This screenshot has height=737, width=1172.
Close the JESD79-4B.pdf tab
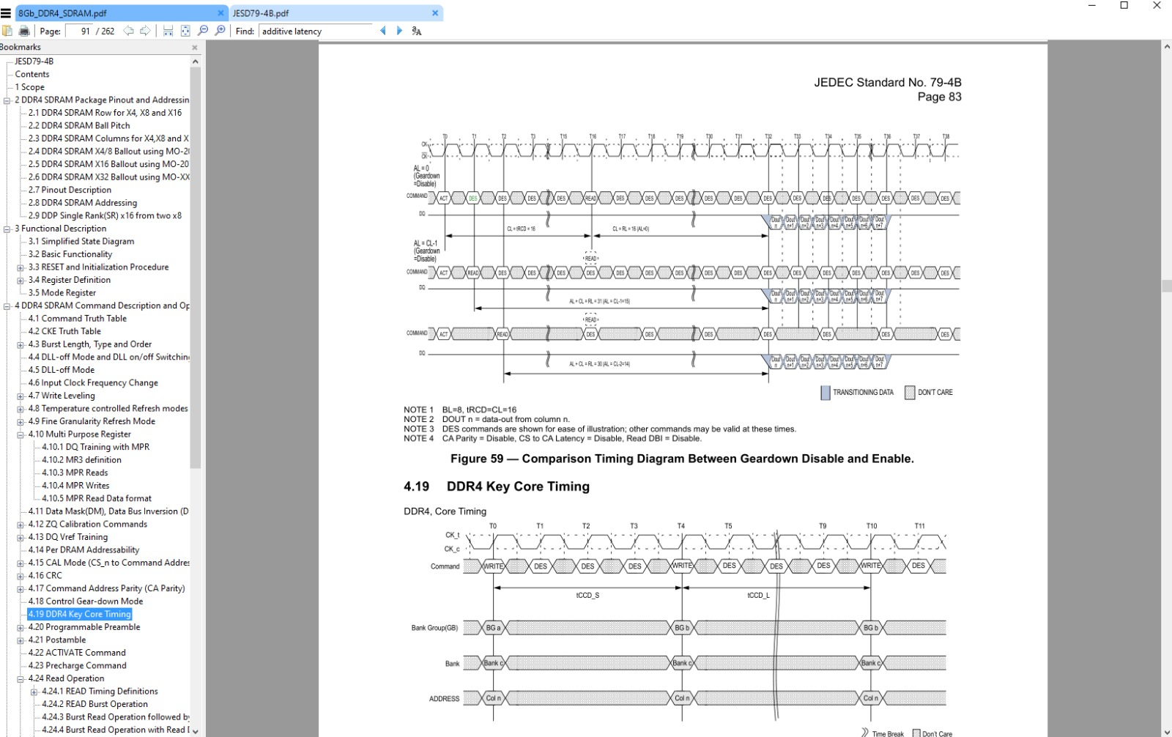point(435,13)
